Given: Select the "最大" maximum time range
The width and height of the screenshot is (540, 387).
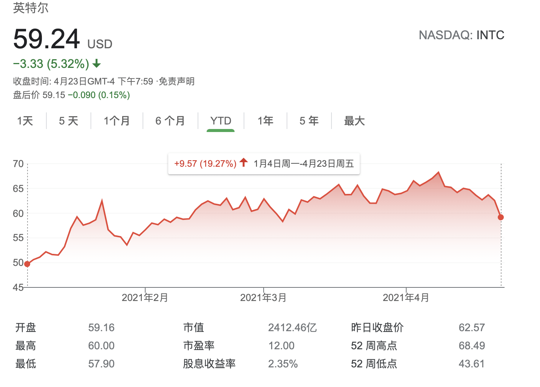Looking at the screenshot, I should (x=353, y=121).
